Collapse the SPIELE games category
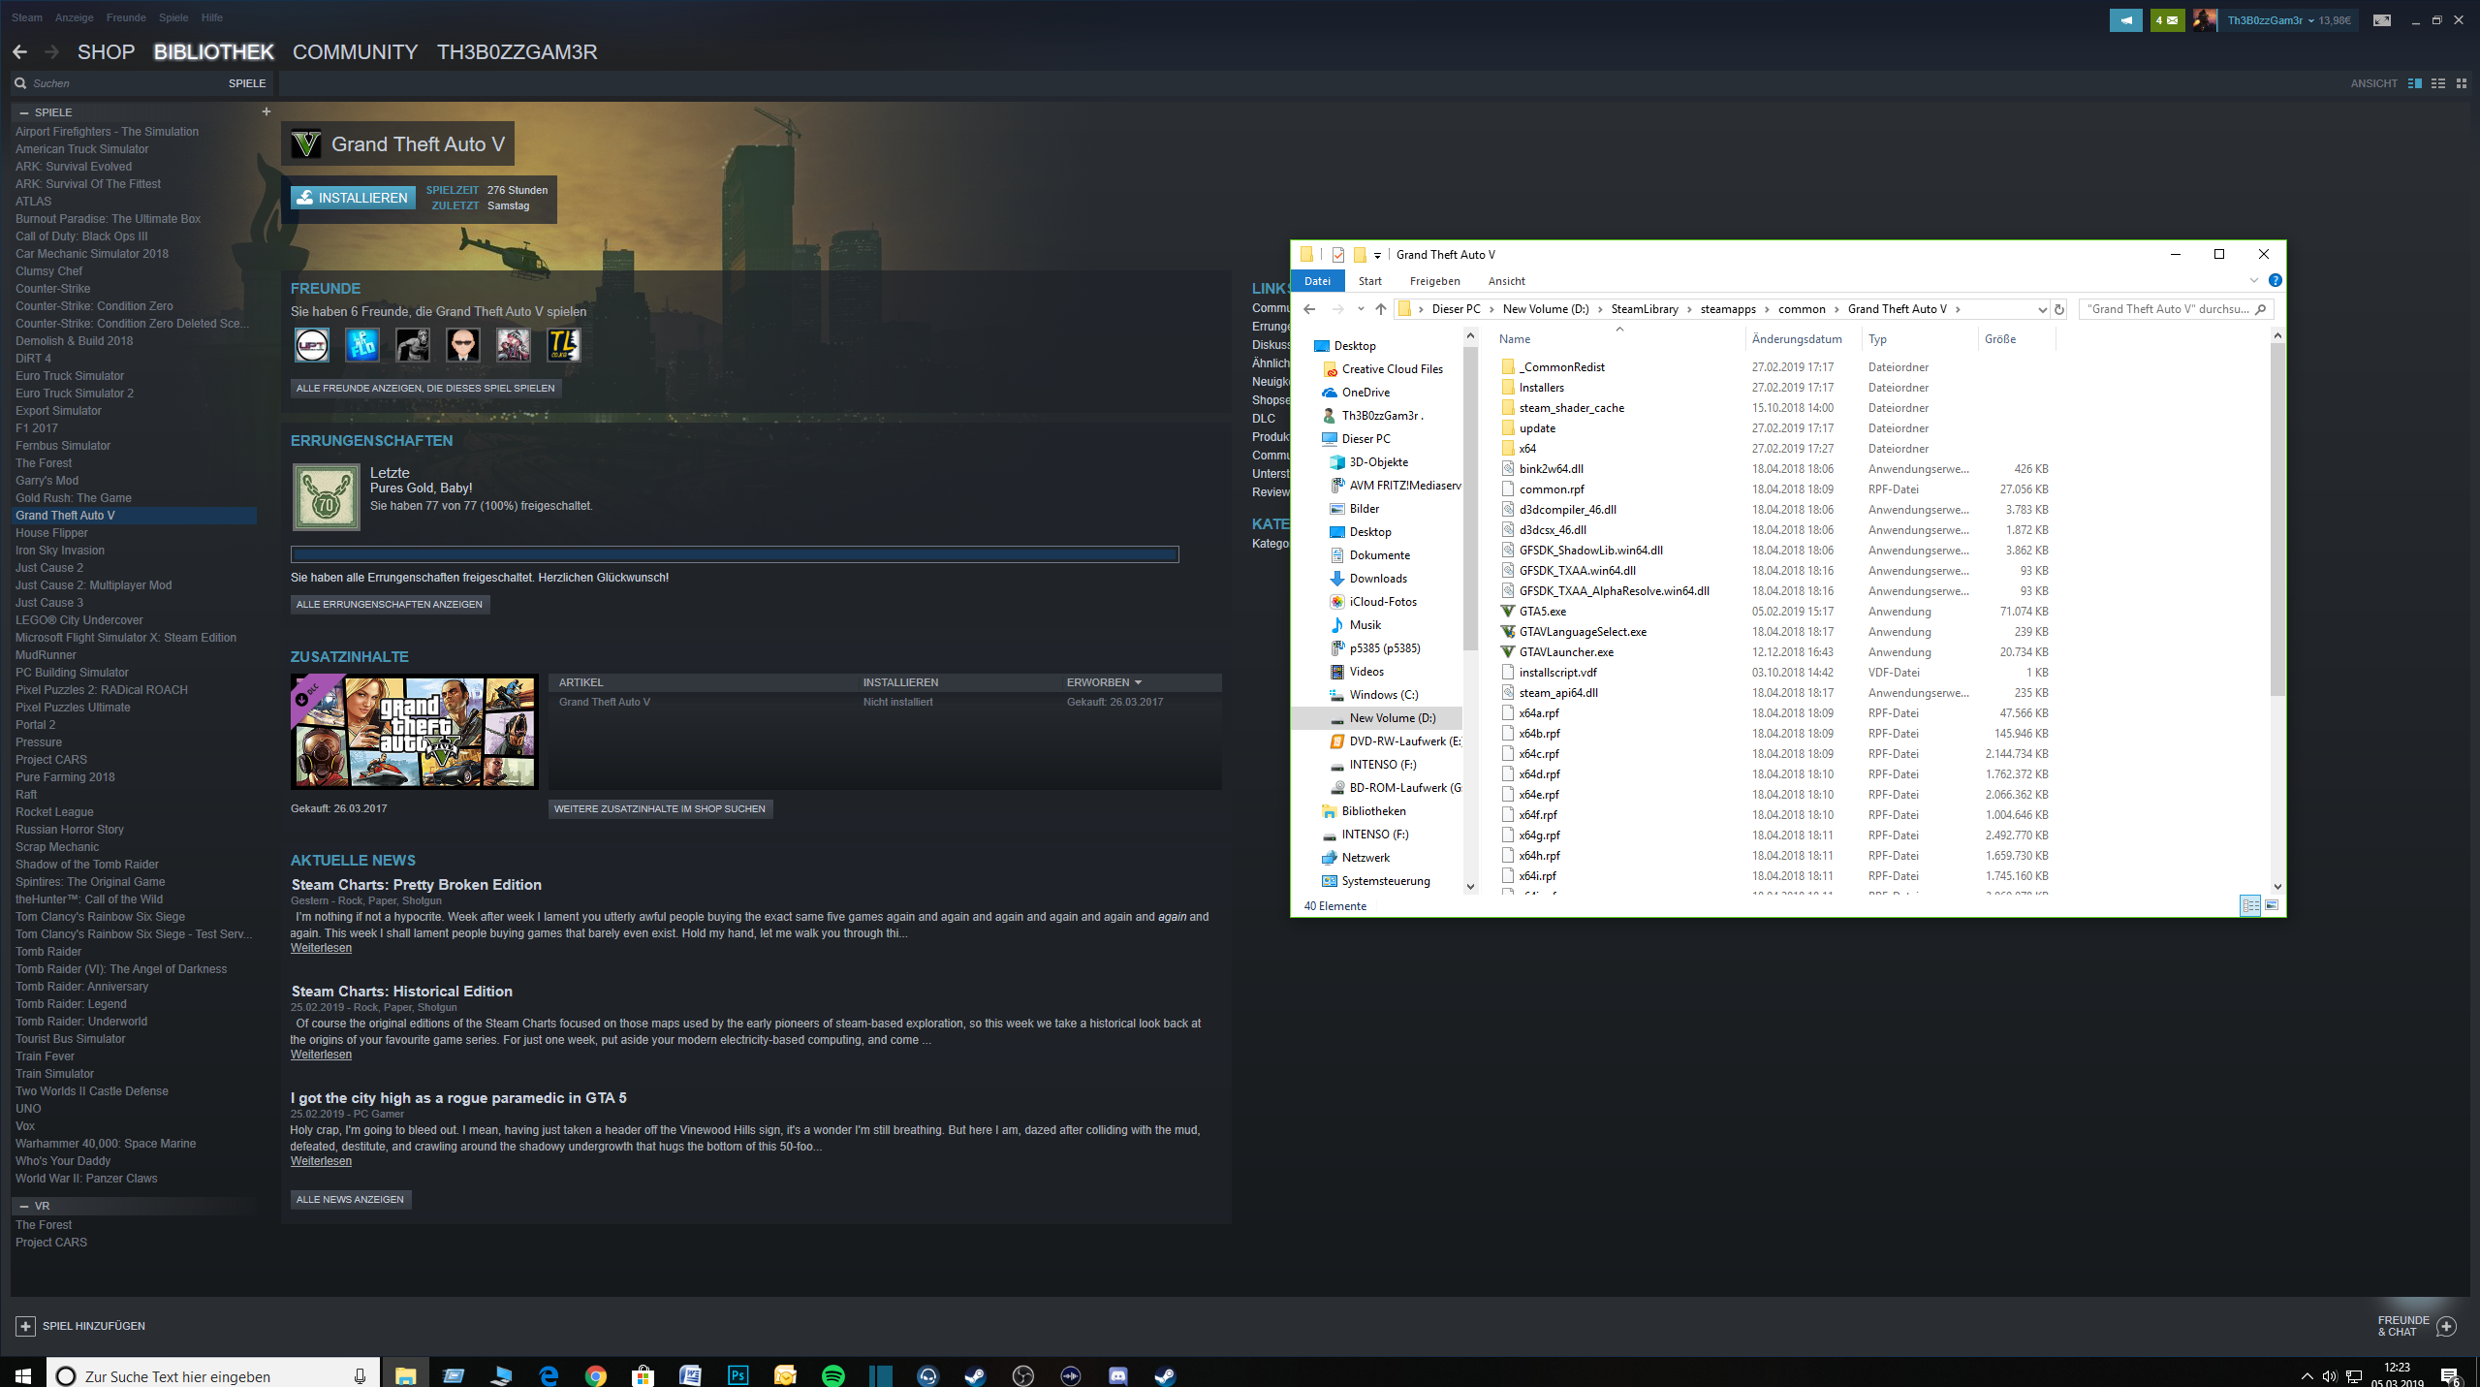This screenshot has height=1387, width=2480. 24,112
